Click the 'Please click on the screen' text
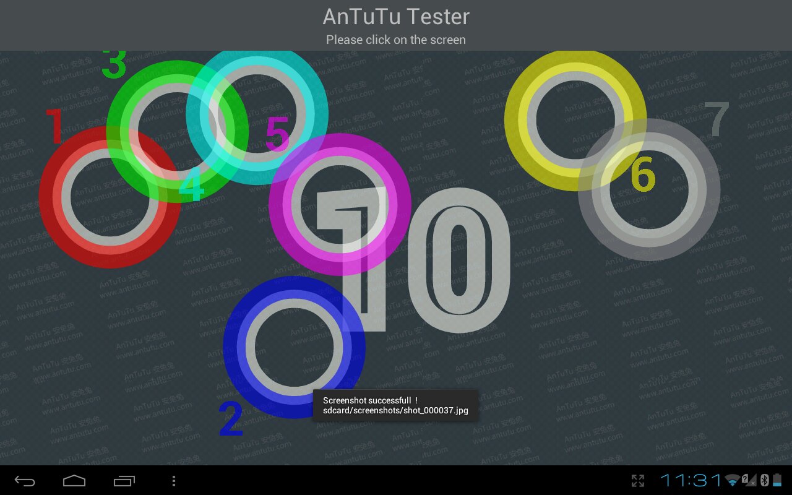The width and height of the screenshot is (792, 495). coord(396,40)
